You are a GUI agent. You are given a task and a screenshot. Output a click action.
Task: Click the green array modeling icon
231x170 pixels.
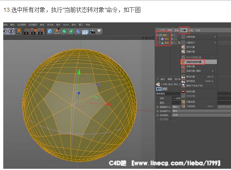click(x=71, y=32)
